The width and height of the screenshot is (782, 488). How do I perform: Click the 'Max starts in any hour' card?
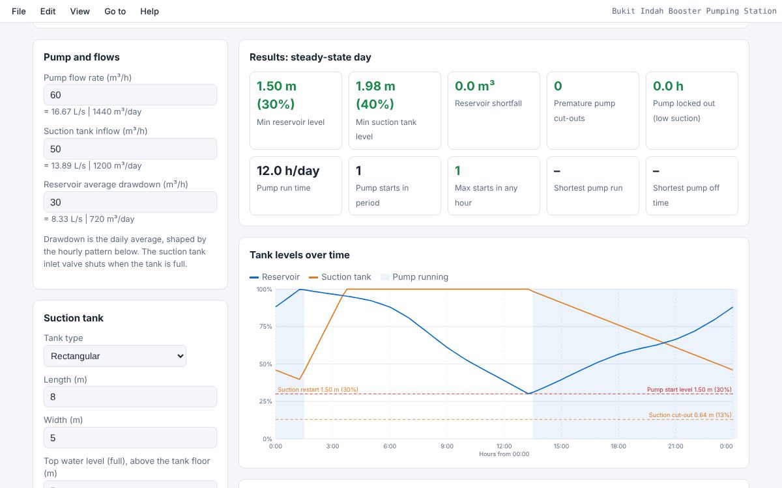[494, 185]
